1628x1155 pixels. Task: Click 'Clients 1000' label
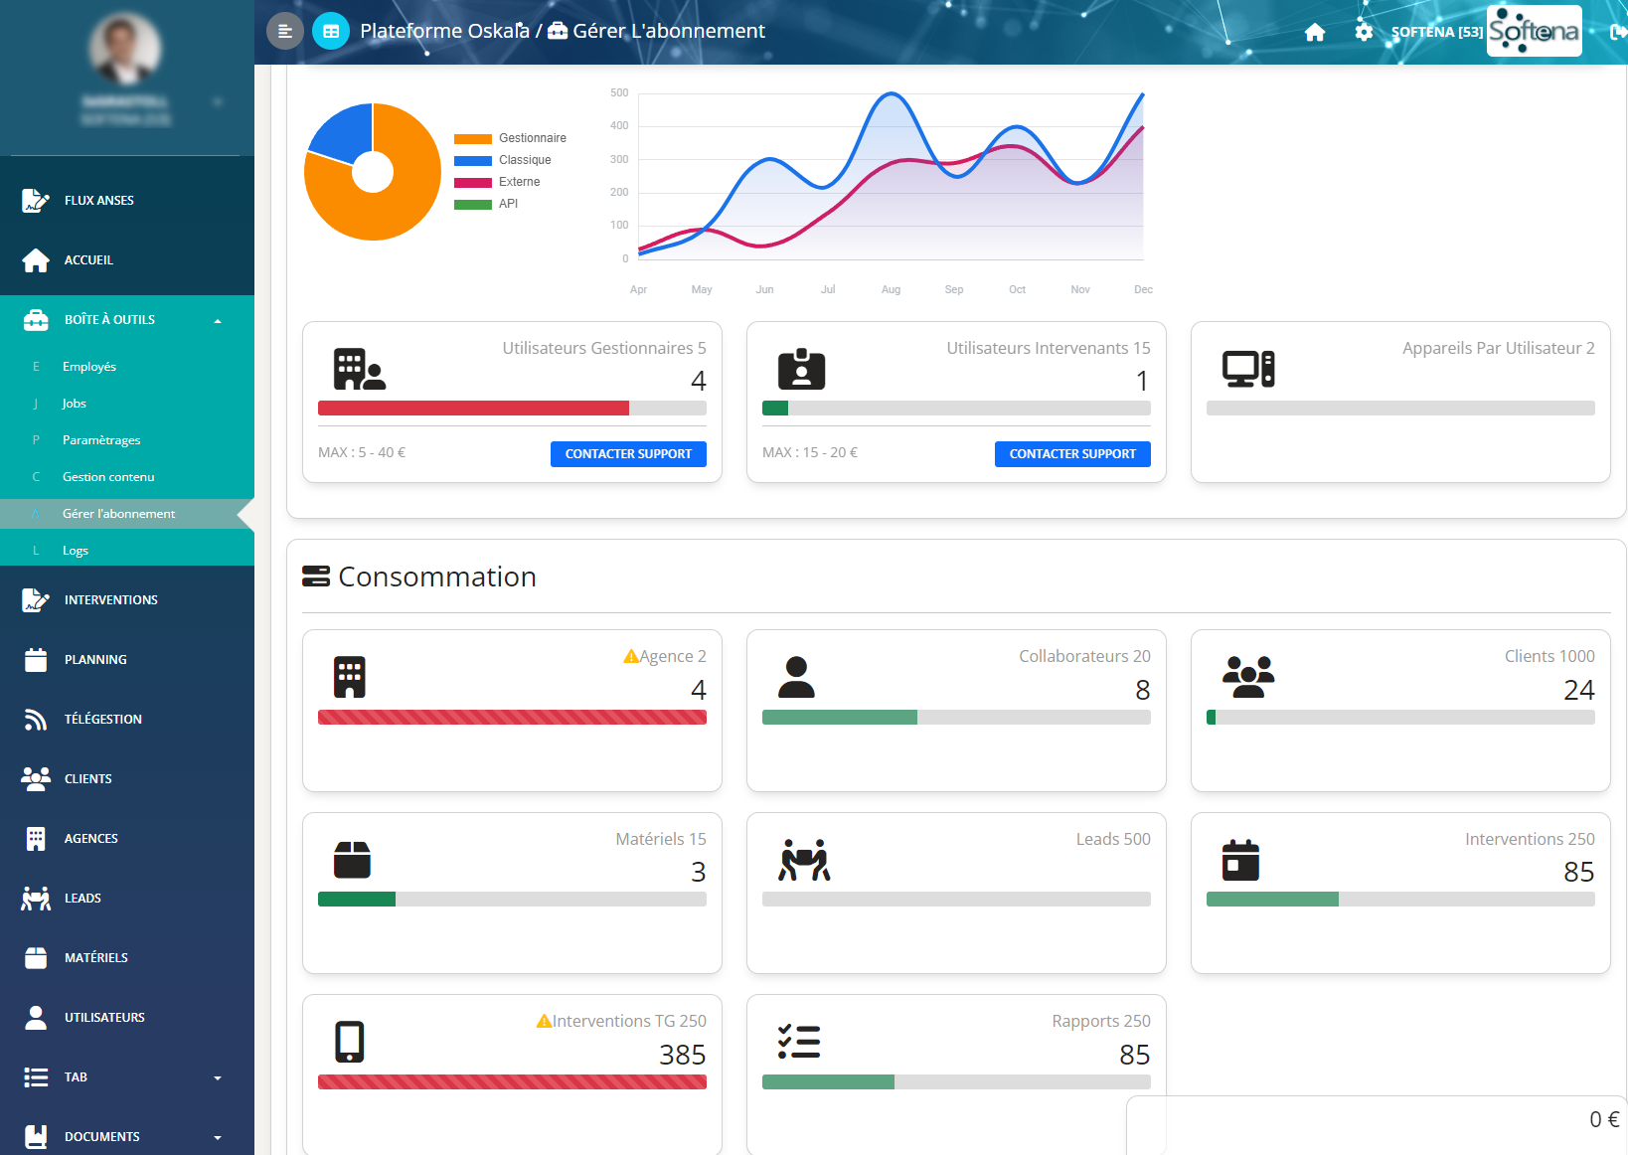point(1549,657)
